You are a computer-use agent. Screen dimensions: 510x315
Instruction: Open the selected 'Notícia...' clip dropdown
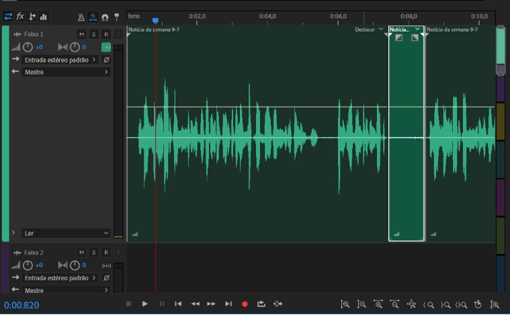point(417,30)
